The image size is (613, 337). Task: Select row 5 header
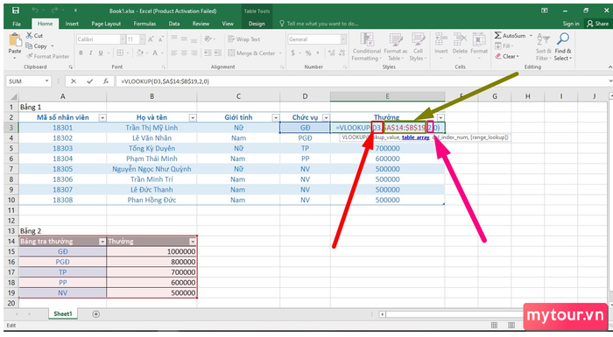click(11, 149)
